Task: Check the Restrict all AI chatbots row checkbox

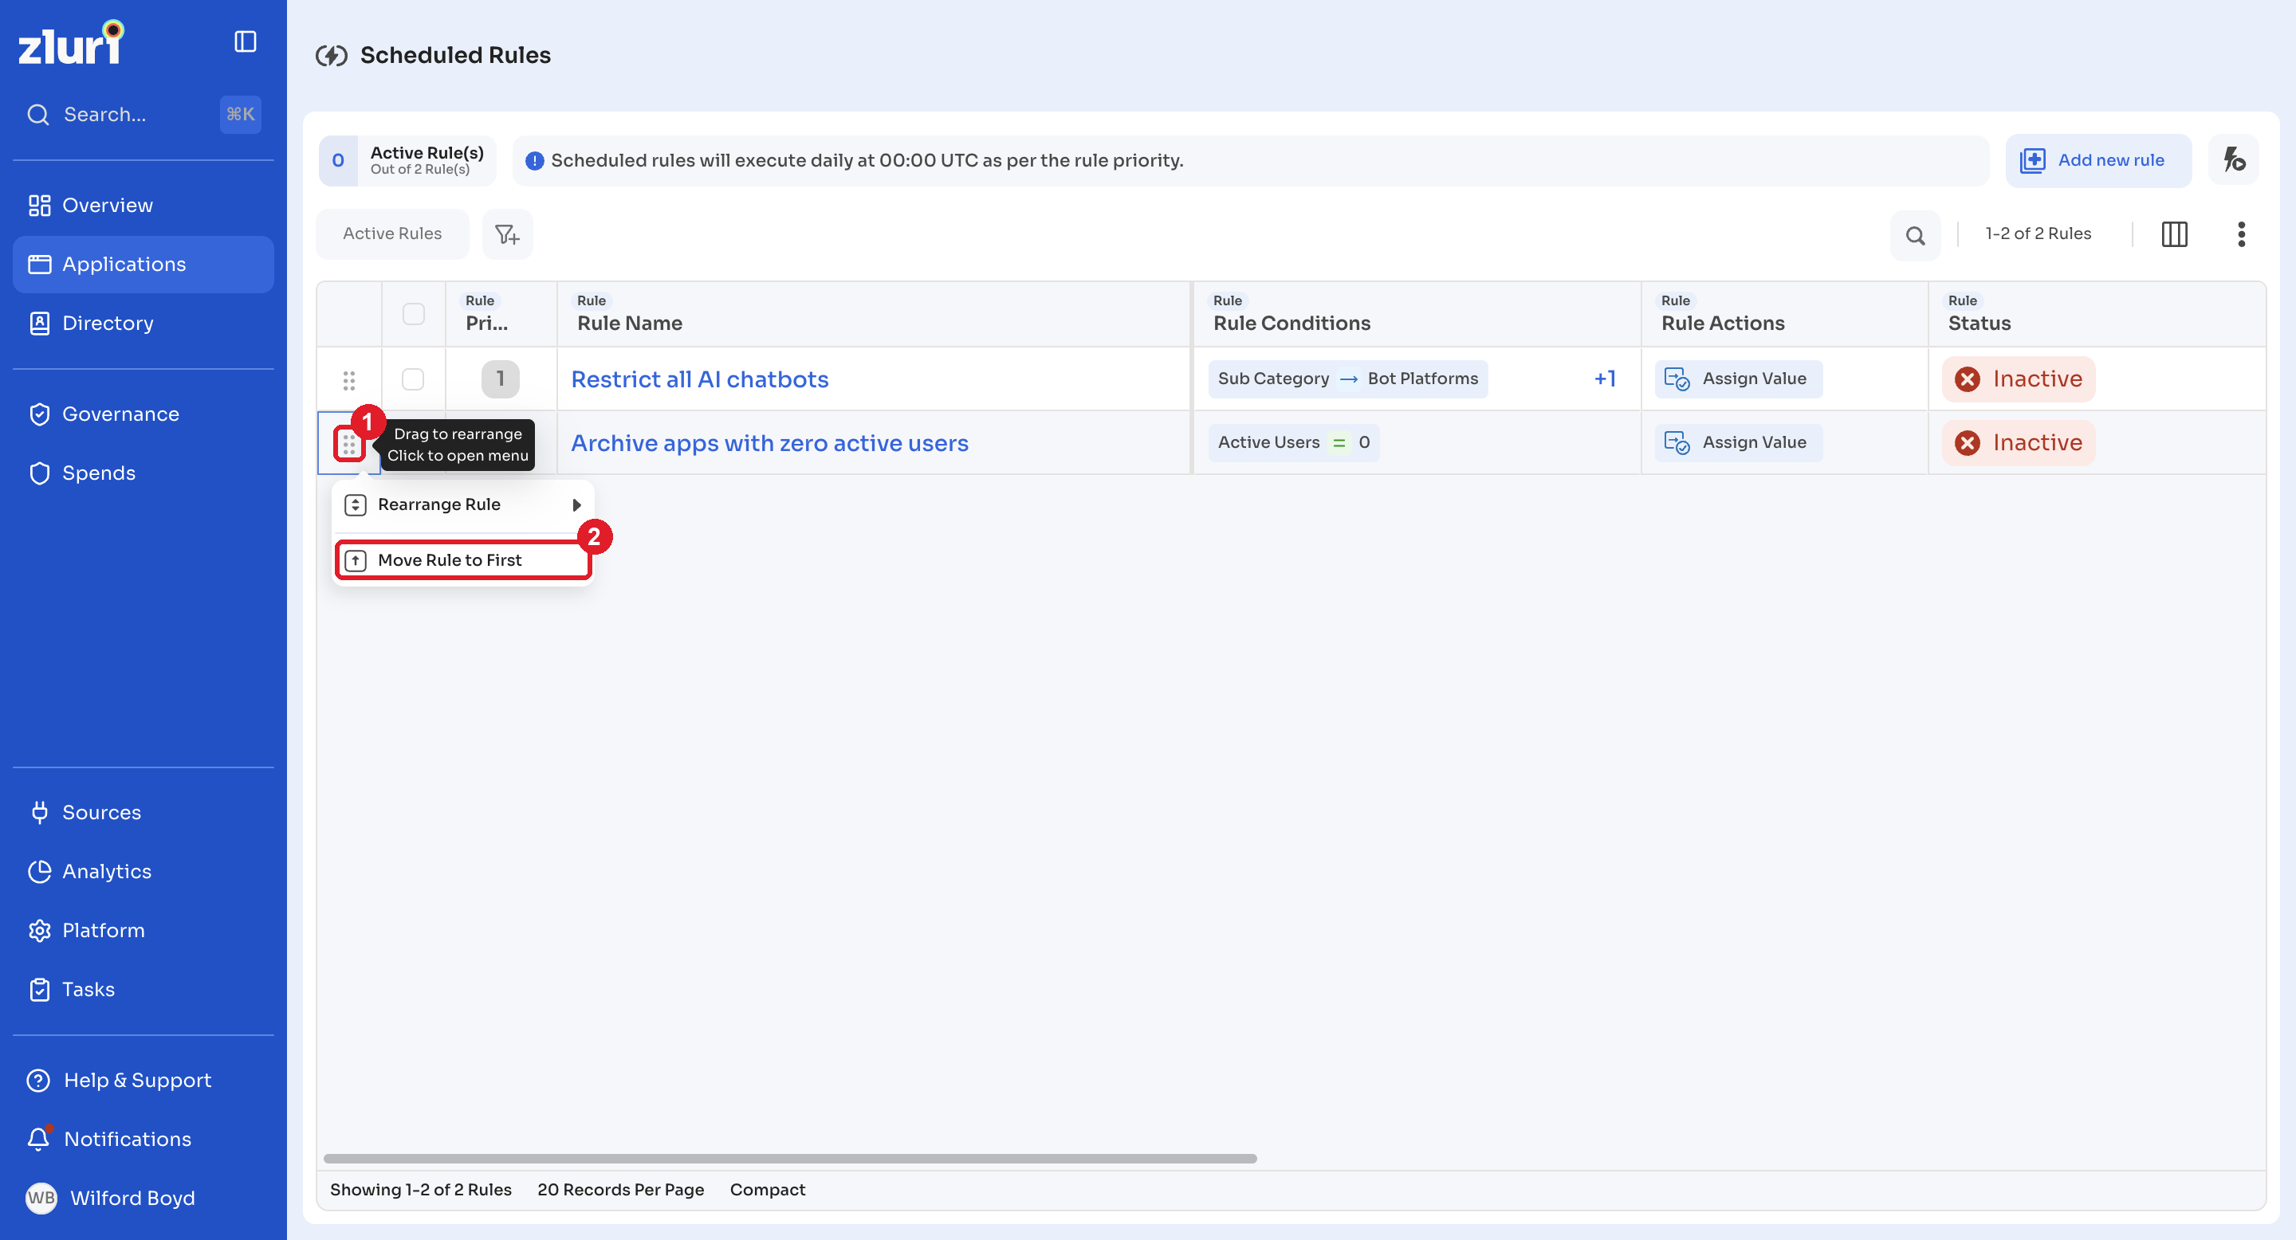Action: click(x=413, y=379)
